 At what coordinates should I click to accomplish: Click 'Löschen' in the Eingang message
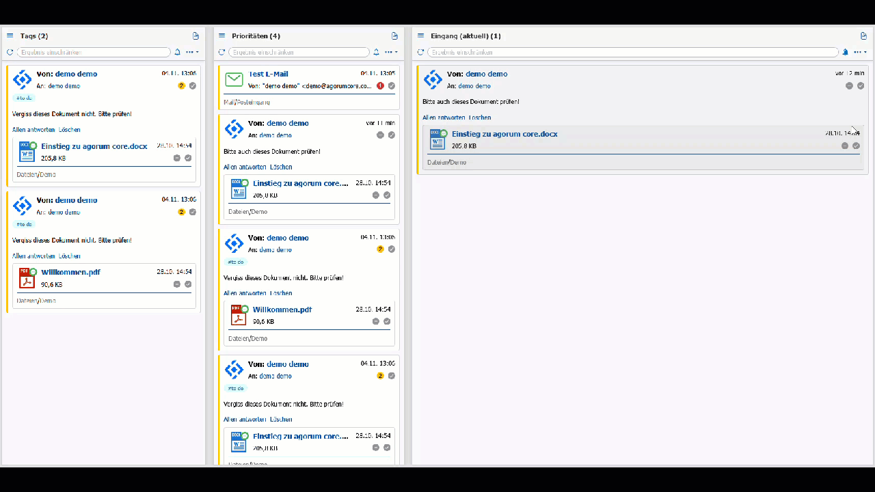click(x=480, y=118)
